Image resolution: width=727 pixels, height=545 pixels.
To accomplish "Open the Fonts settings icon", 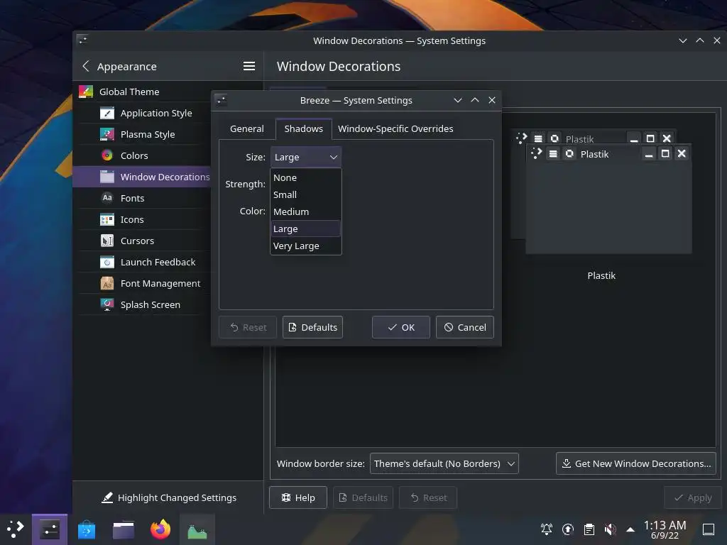I will [x=107, y=199].
